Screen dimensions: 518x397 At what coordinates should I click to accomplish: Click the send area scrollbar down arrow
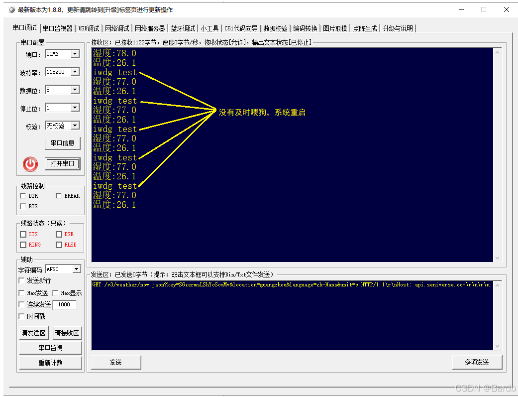coord(497,346)
